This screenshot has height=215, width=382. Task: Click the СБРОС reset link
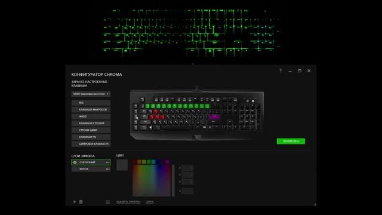click(x=149, y=202)
